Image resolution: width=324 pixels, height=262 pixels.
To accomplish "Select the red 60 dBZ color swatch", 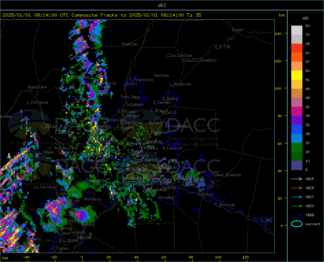I will (297, 48).
